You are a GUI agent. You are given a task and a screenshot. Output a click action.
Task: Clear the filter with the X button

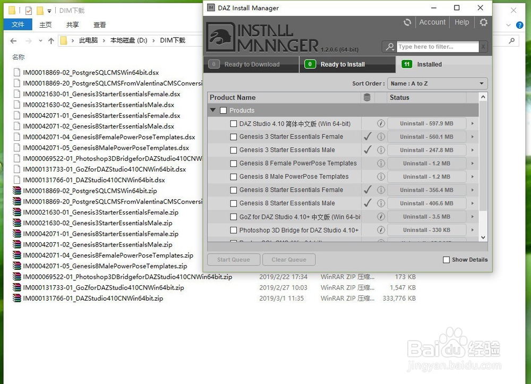(483, 47)
